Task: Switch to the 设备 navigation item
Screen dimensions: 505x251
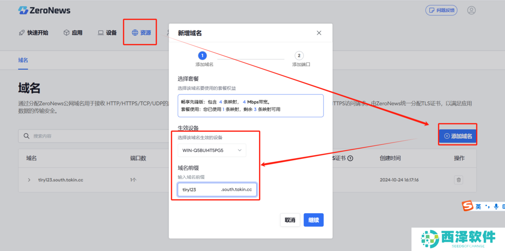Action: [107, 33]
